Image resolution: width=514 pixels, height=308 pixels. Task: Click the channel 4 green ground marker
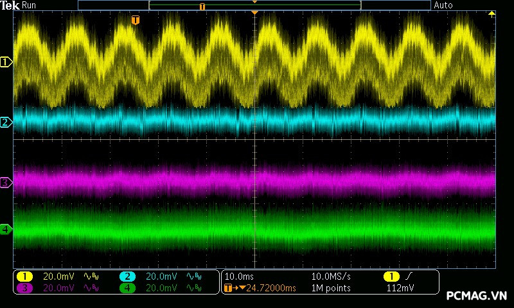point(6,229)
